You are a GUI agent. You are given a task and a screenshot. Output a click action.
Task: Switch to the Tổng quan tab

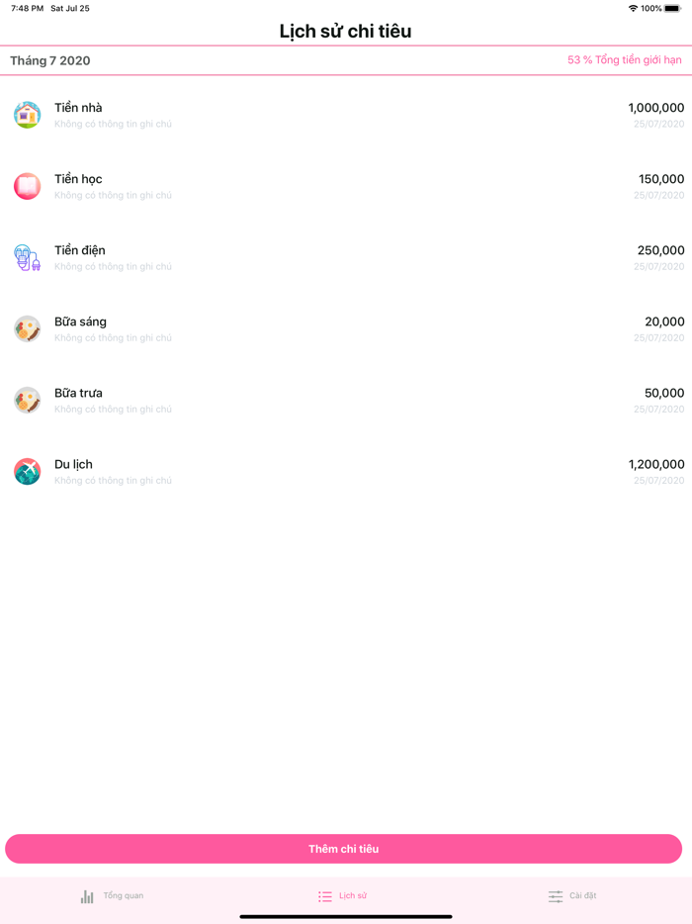pos(123,896)
